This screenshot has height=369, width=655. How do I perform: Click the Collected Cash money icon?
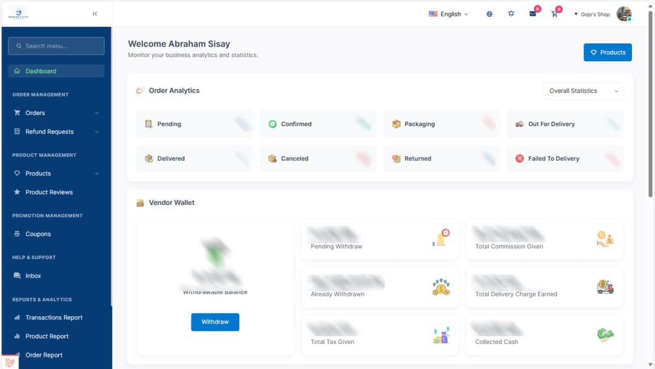click(605, 334)
